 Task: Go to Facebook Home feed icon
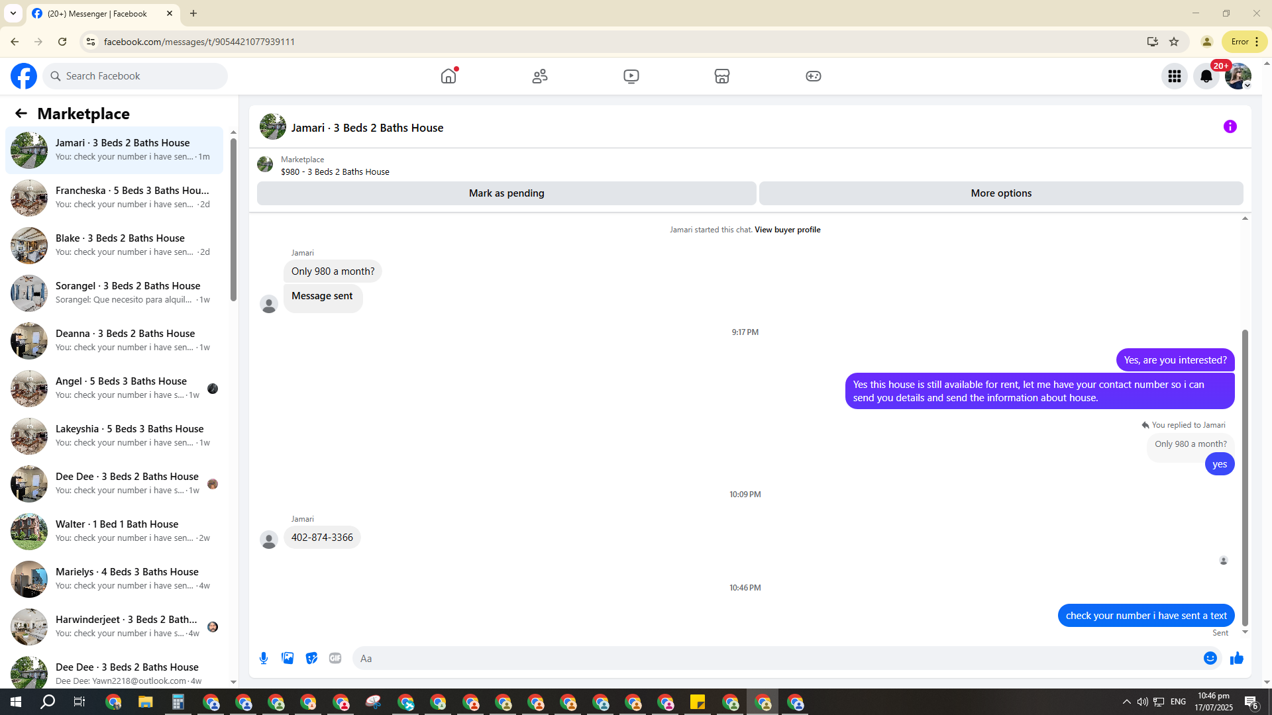pyautogui.click(x=449, y=76)
